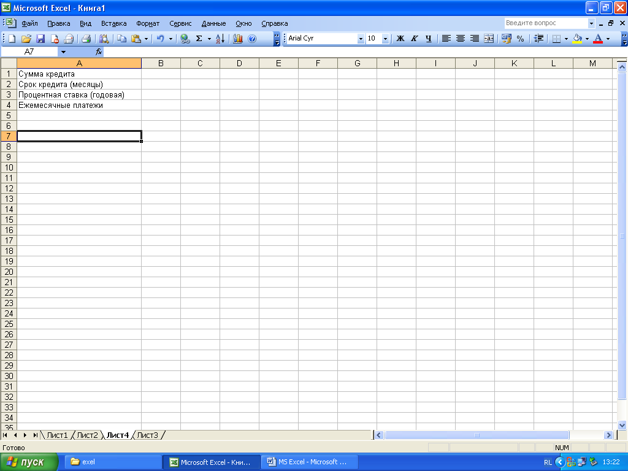Apply yellow fill color bucket
The height and width of the screenshot is (471, 628).
(x=577, y=39)
